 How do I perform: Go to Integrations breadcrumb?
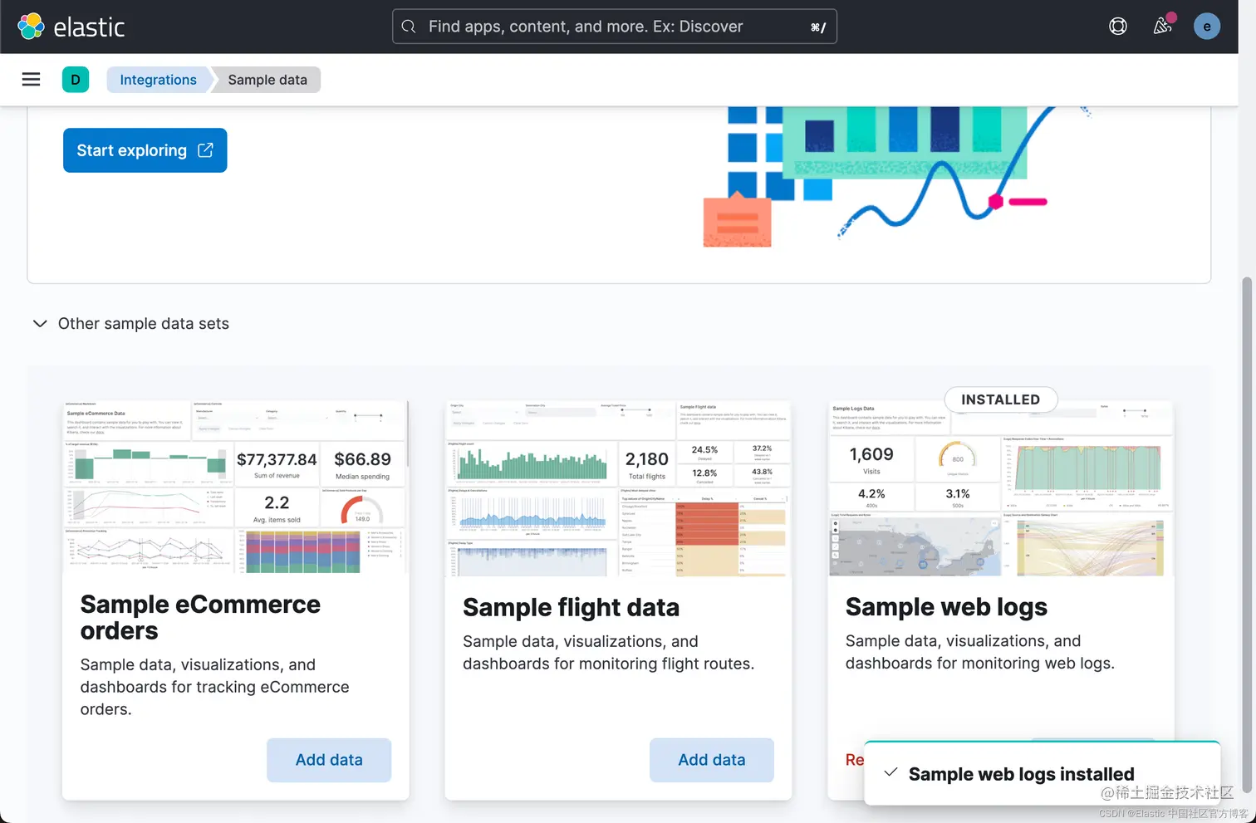[159, 80]
